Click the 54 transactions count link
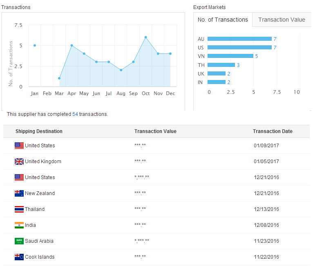The image size is (313, 266). coord(75,114)
